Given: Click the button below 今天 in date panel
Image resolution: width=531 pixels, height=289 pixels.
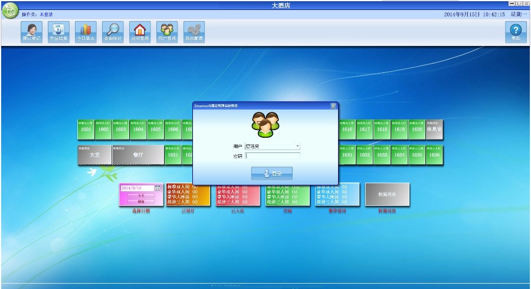Looking at the screenshot, I should (x=141, y=201).
